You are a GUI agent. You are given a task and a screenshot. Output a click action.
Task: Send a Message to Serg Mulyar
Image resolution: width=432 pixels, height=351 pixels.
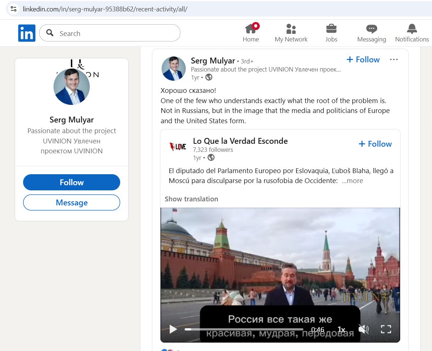[71, 202]
